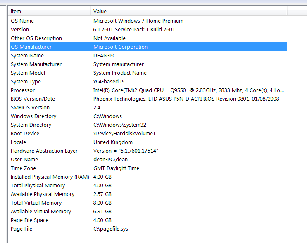Select the System Model row
307x243 pixels.
pos(28,73)
